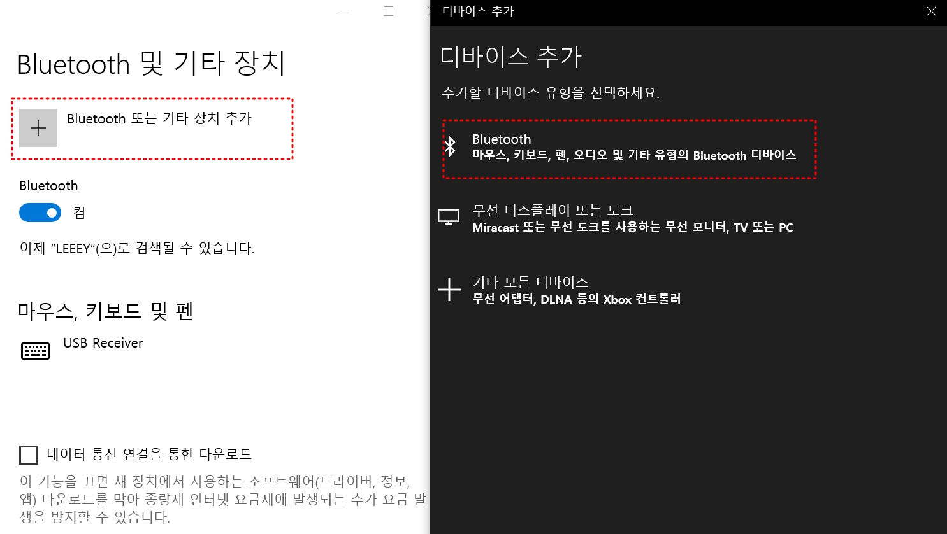Select the USB Receiver device entry
The height and width of the screenshot is (534, 947).
[83, 349]
